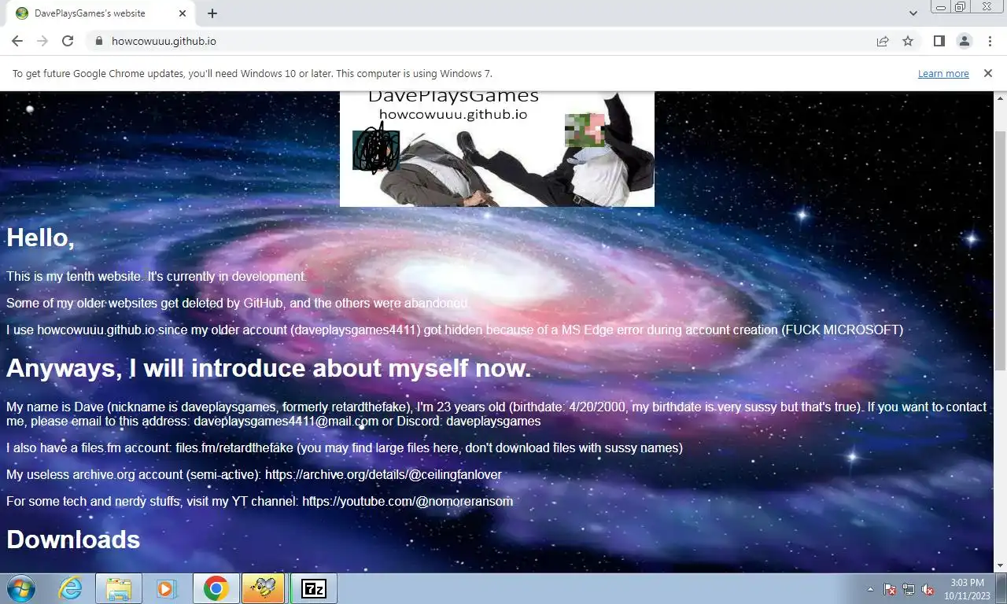Screen dimensions: 1007x604
Task: Click the scrollbar down arrow
Action: 1000,565
